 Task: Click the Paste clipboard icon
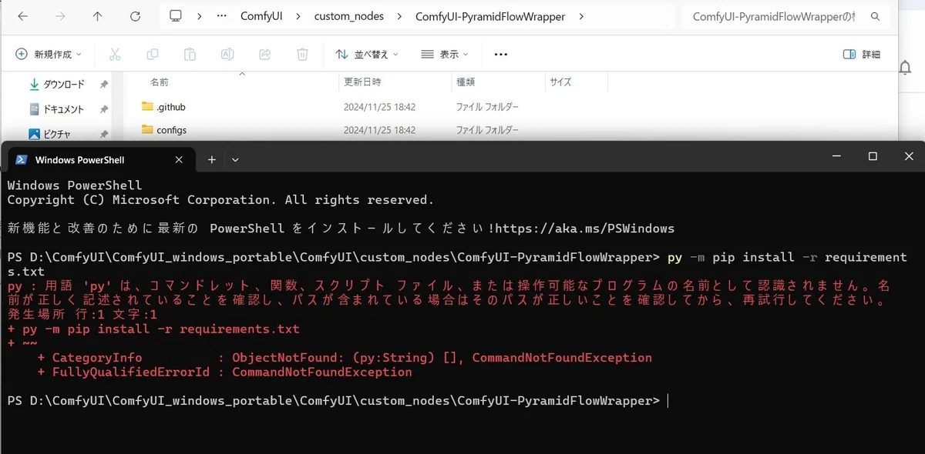coord(190,54)
